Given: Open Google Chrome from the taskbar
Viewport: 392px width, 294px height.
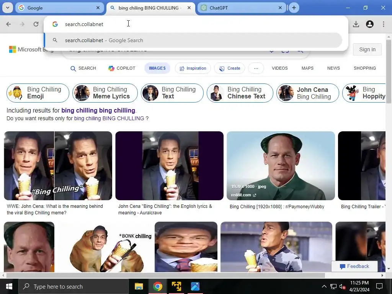Looking at the screenshot, I should pyautogui.click(x=157, y=286).
